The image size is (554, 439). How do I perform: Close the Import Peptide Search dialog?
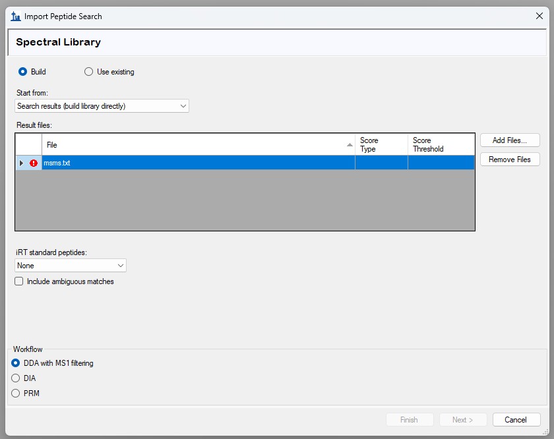[539, 16]
